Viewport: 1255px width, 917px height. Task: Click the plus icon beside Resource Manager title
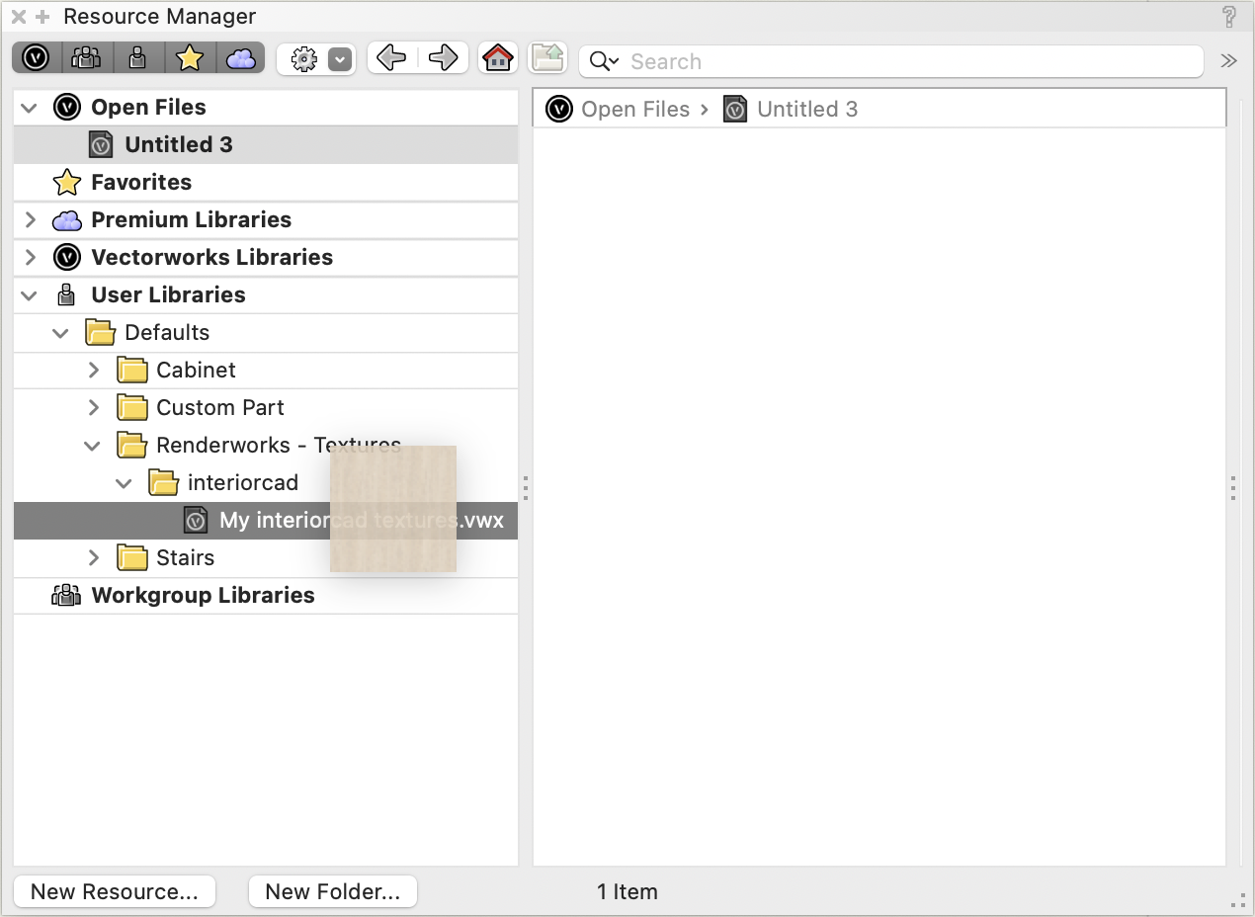(x=42, y=17)
